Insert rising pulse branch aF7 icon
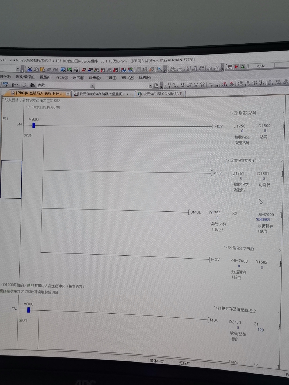Image resolution: width=289 pixels, height=385 pixels. pos(254,83)
